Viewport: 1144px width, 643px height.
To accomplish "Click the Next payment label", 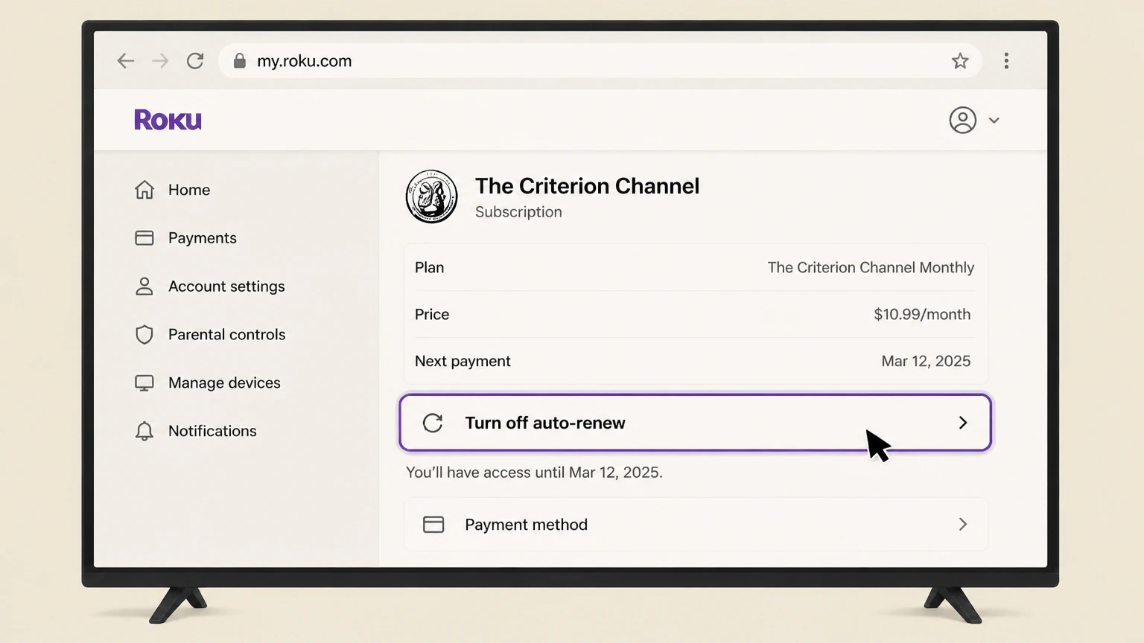I will pyautogui.click(x=463, y=362).
